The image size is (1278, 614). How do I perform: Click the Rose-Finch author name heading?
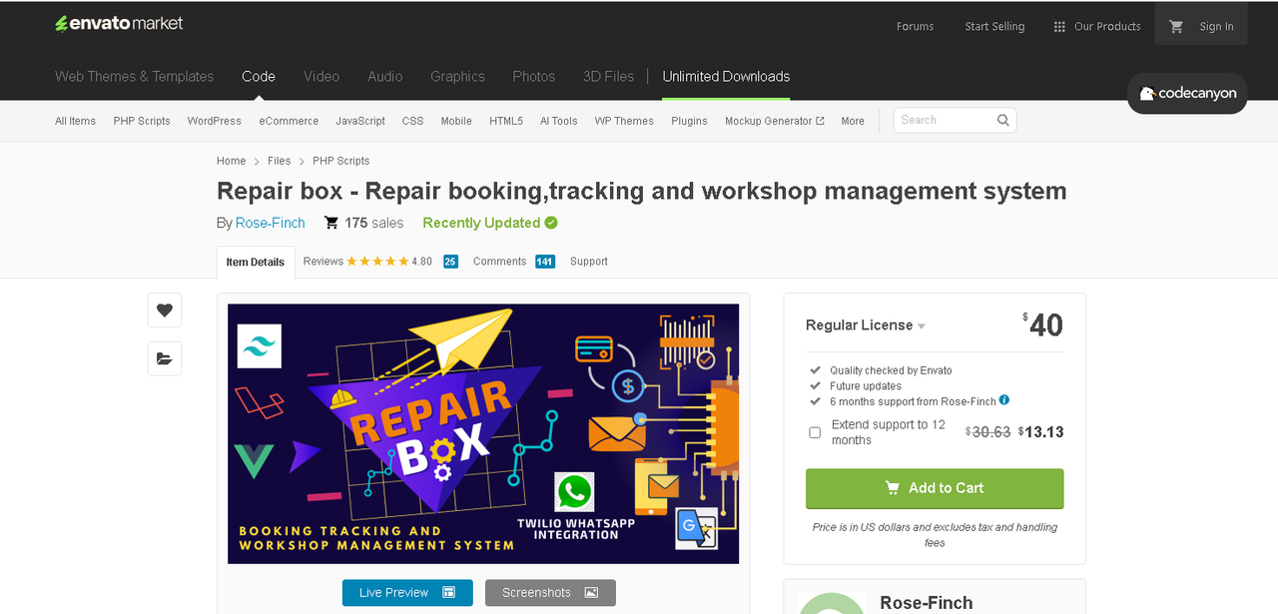pos(927,603)
